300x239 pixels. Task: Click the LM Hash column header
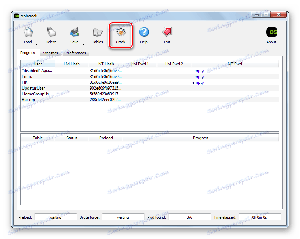tap(72, 64)
